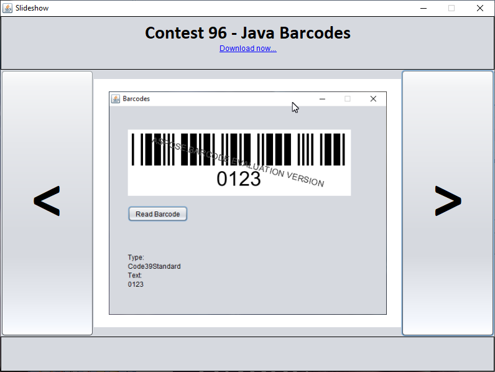Click the large '0123' under the barcode
495x372 pixels.
pyautogui.click(x=239, y=179)
